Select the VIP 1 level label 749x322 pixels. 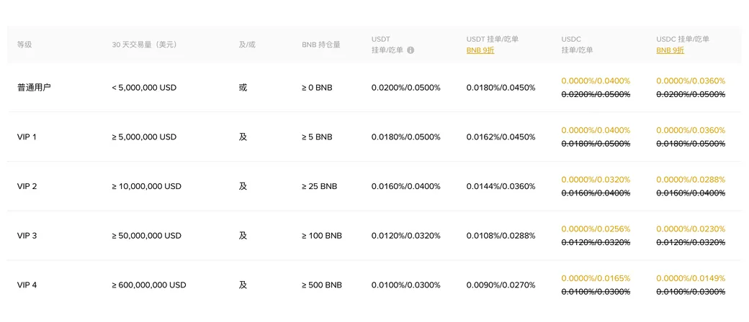coord(27,137)
